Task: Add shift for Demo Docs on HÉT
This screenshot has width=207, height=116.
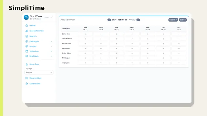Action: click(85, 34)
